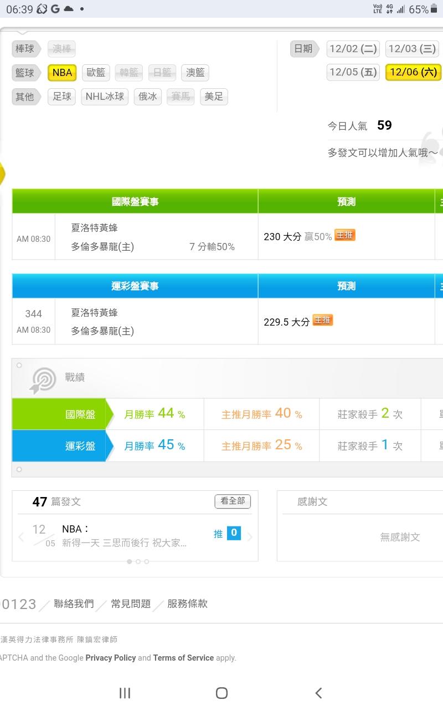Open the NBA post dated 12/05
Viewport: 443px width, 710px height.
tap(125, 536)
